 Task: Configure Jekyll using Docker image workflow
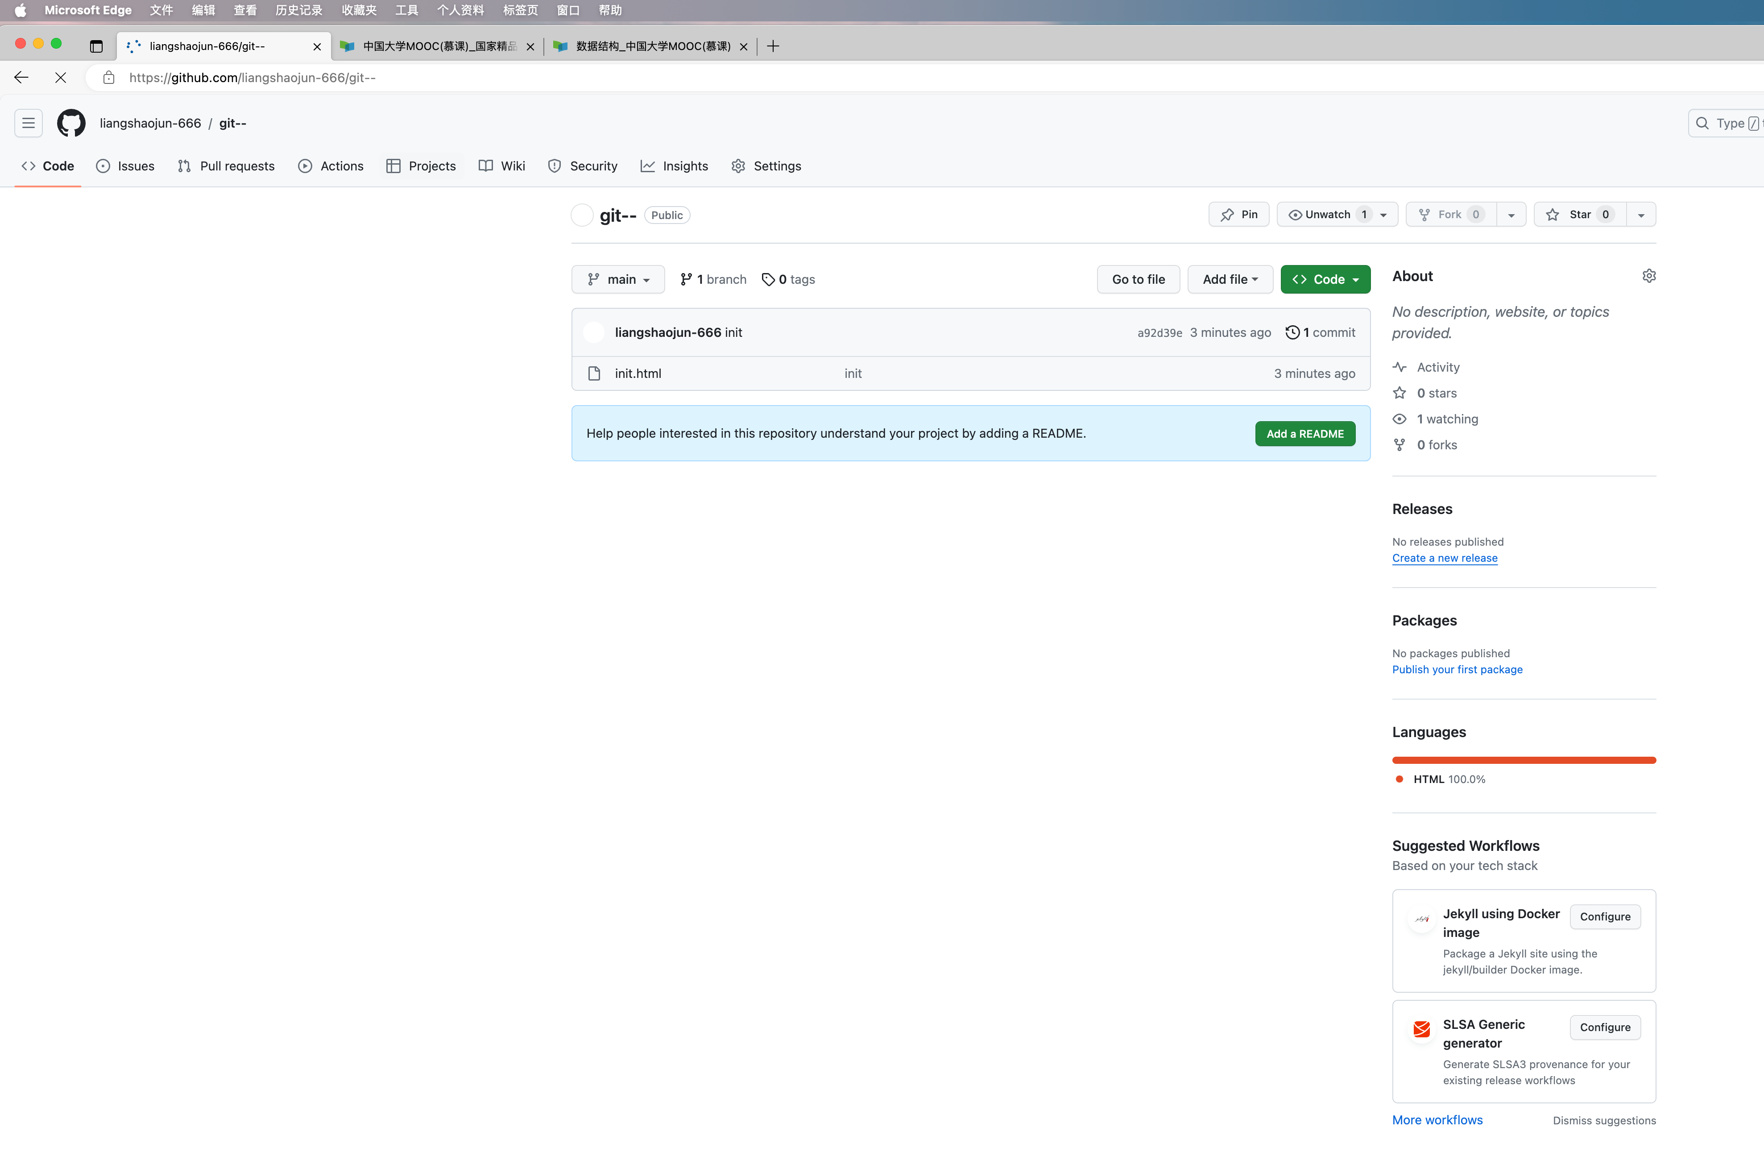pyautogui.click(x=1605, y=916)
